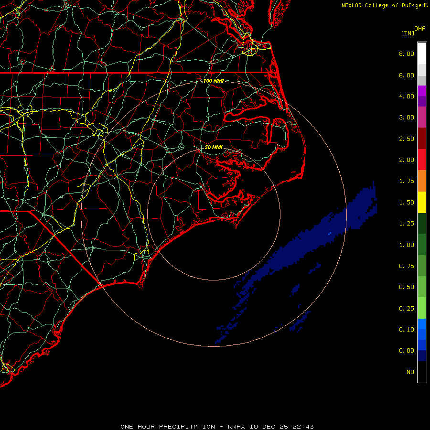The height and width of the screenshot is (430, 430).
Task: Click the KMHX 10 DEC 25 22:43 timestamp
Action: click(271, 427)
